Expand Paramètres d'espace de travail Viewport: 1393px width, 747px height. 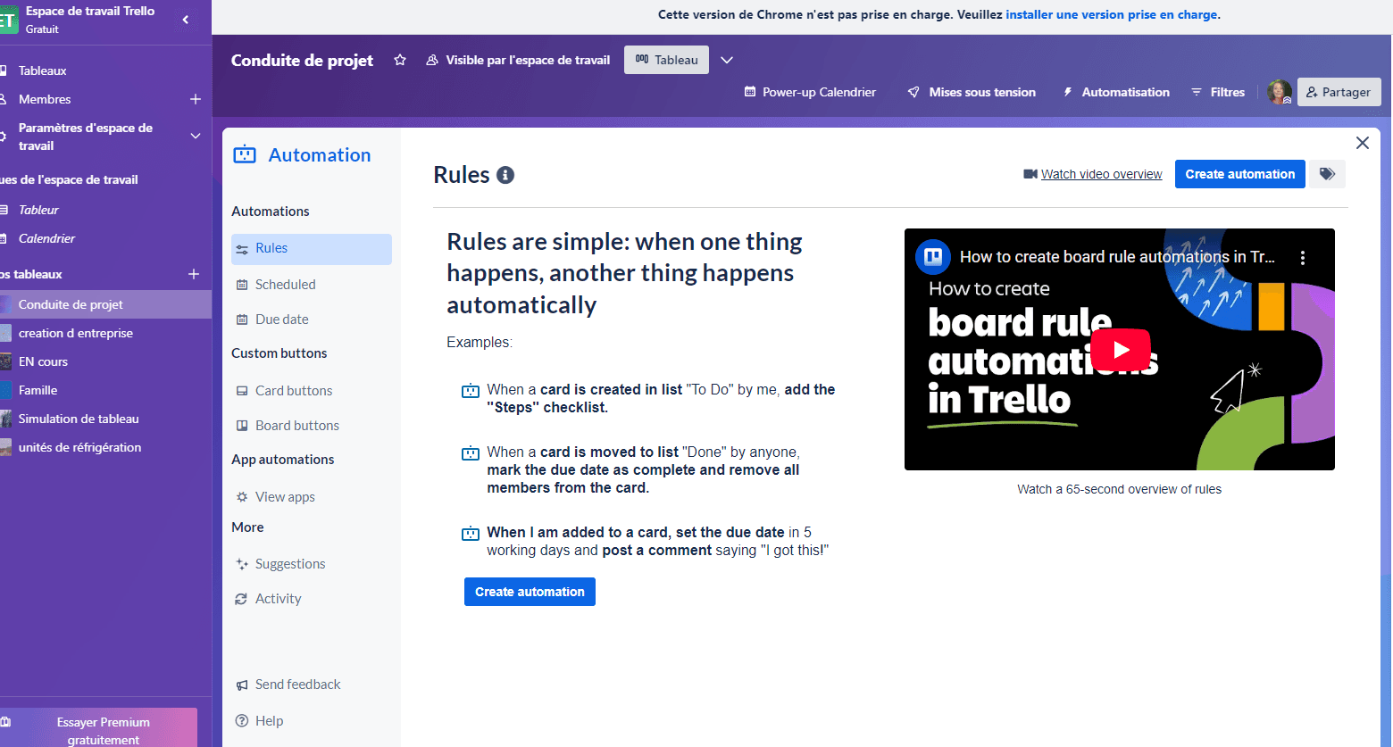[x=196, y=136]
